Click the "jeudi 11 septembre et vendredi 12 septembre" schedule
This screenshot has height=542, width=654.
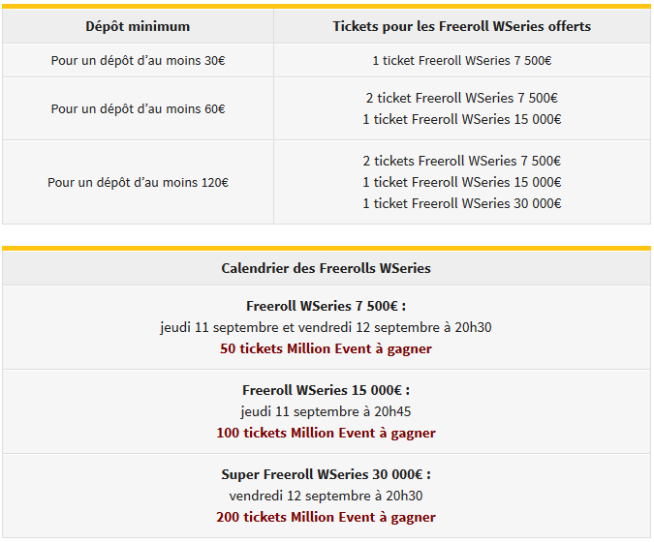326,327
